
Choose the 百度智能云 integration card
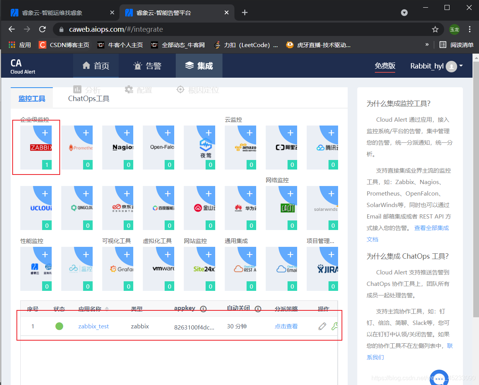click(x=159, y=208)
